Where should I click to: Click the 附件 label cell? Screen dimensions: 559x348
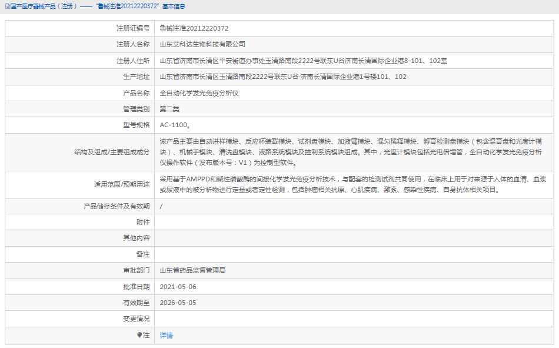click(x=80, y=222)
